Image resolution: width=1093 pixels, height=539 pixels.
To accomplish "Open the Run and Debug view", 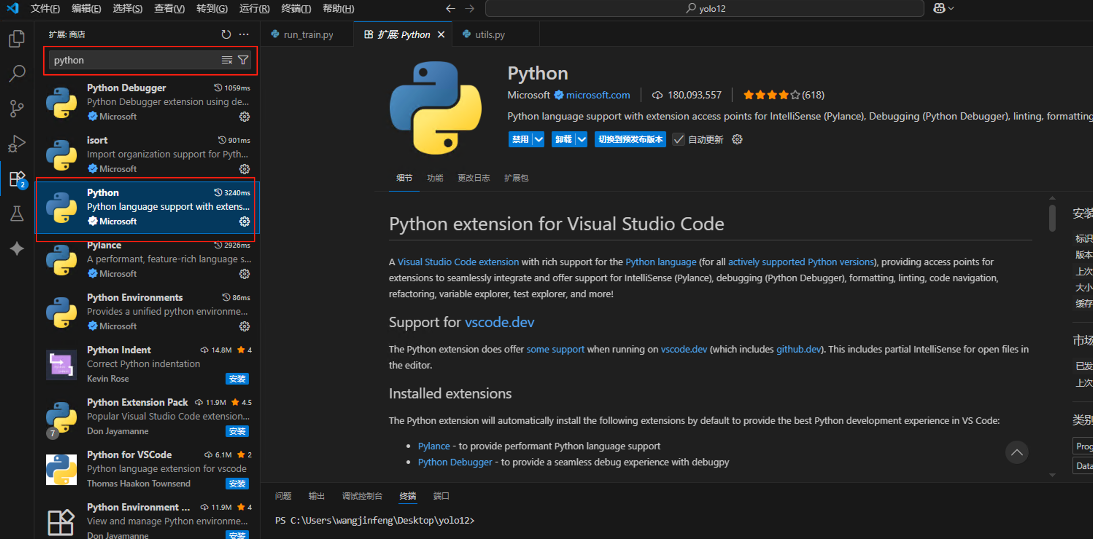I will [17, 143].
